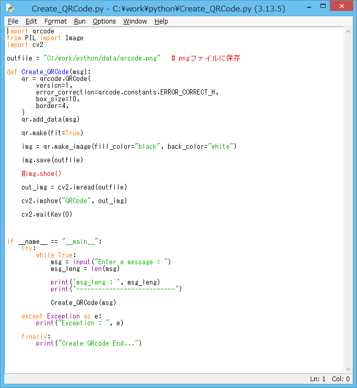Open the Window menu
Image resolution: width=357 pixels, height=388 pixels.
[135, 21]
